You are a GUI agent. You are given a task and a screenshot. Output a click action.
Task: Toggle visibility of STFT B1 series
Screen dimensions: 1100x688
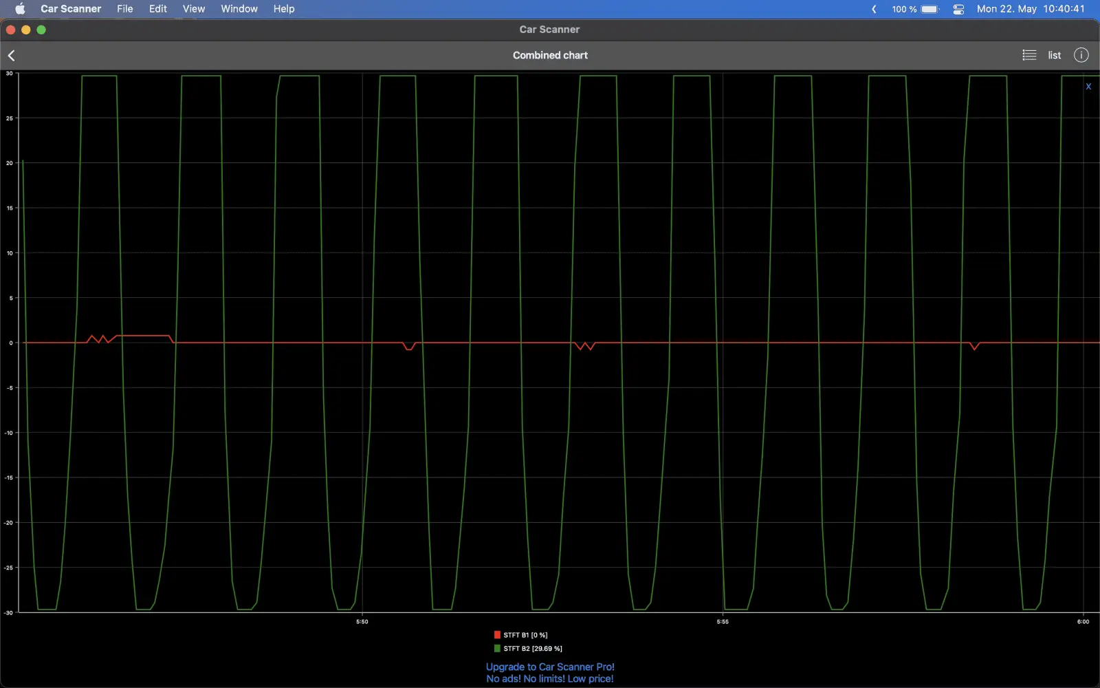tap(526, 634)
